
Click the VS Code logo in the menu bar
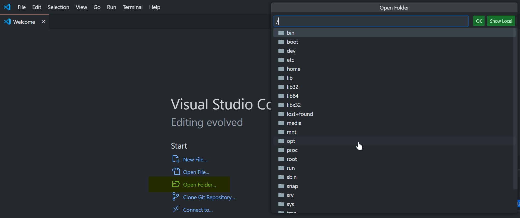click(x=7, y=7)
